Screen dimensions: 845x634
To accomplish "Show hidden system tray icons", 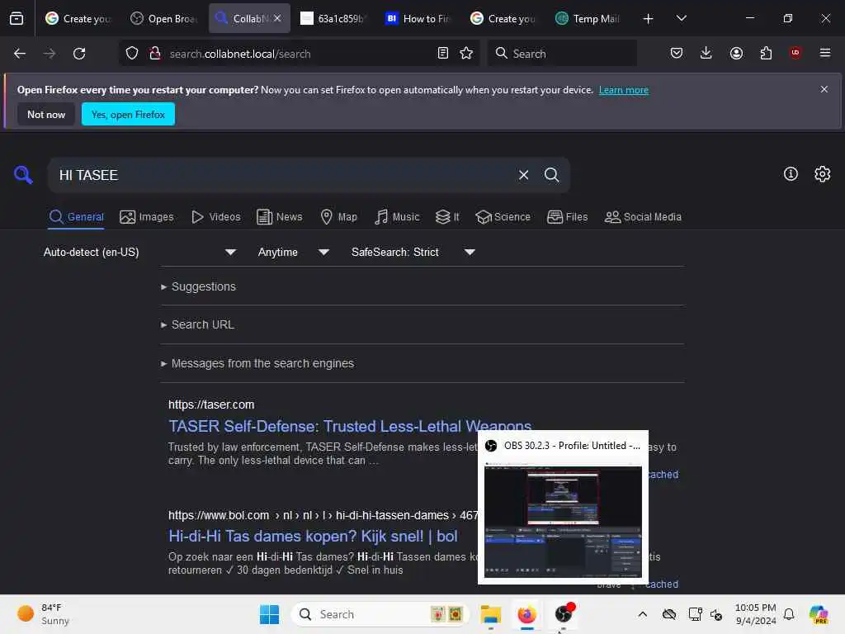I will (x=642, y=614).
